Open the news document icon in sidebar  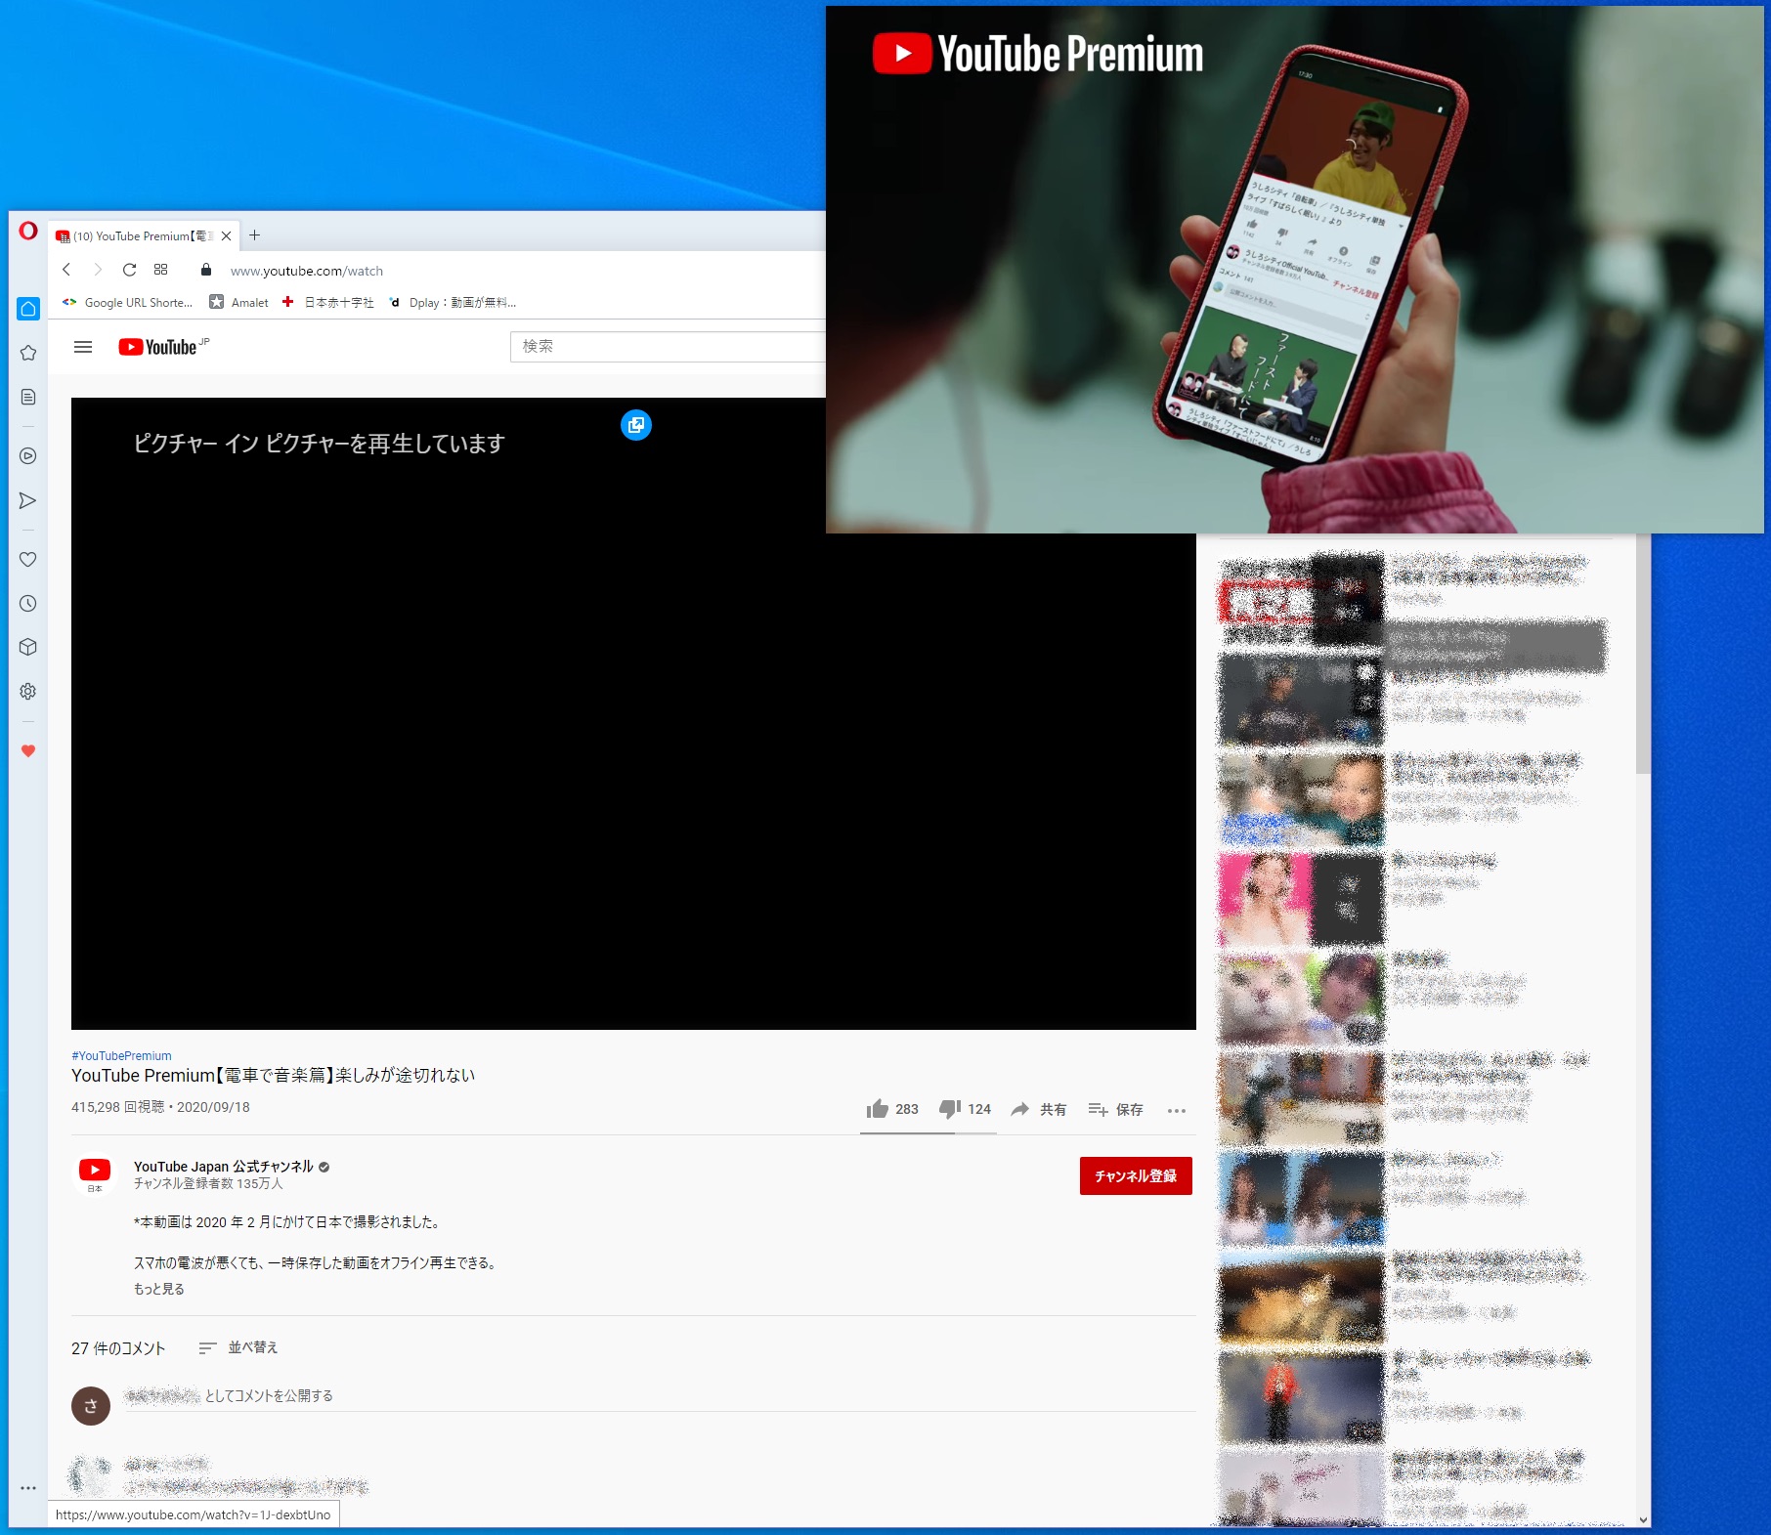(28, 397)
